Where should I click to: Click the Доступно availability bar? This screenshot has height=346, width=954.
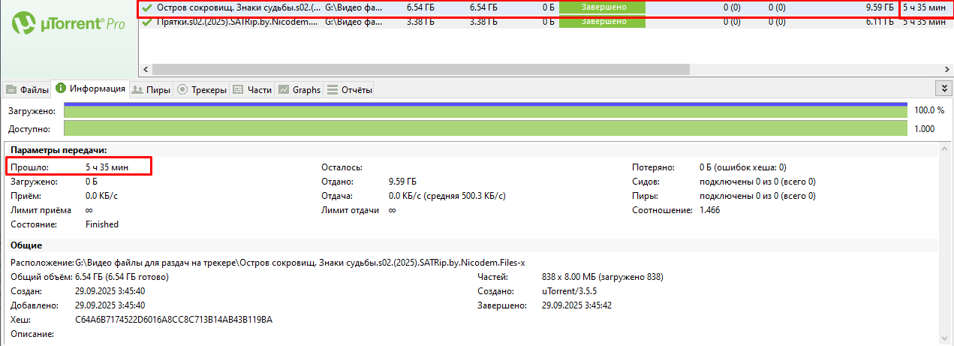(485, 128)
